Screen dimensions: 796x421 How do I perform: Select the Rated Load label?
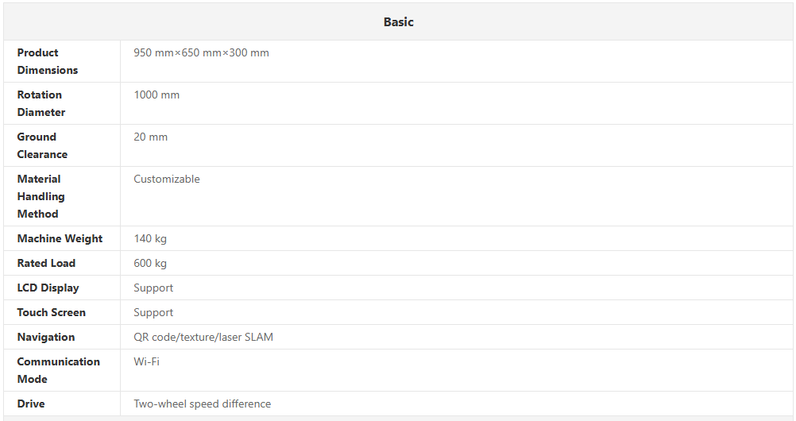46,263
